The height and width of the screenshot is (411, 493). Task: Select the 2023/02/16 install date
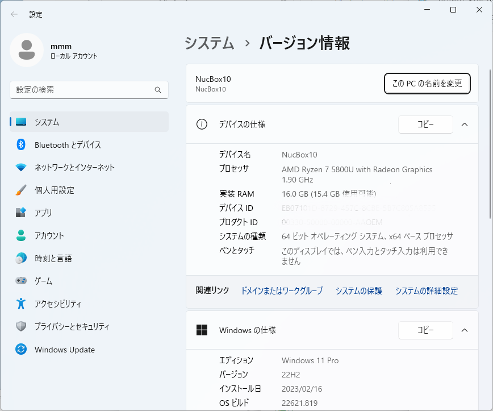click(x=302, y=389)
